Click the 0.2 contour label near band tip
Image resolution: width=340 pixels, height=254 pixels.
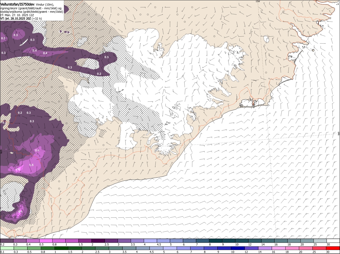click(99, 74)
